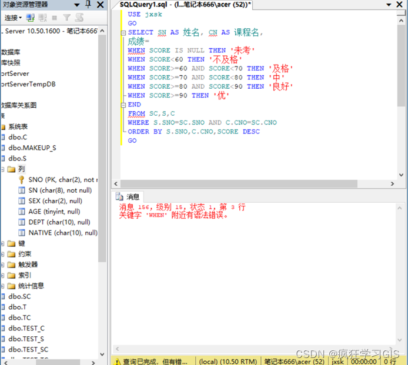Screen dimensions: 408x365
Task: Select the dbo.SC table
Action: click(19, 297)
